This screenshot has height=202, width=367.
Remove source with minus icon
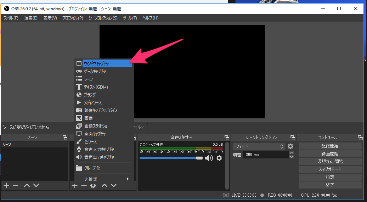click(84, 186)
